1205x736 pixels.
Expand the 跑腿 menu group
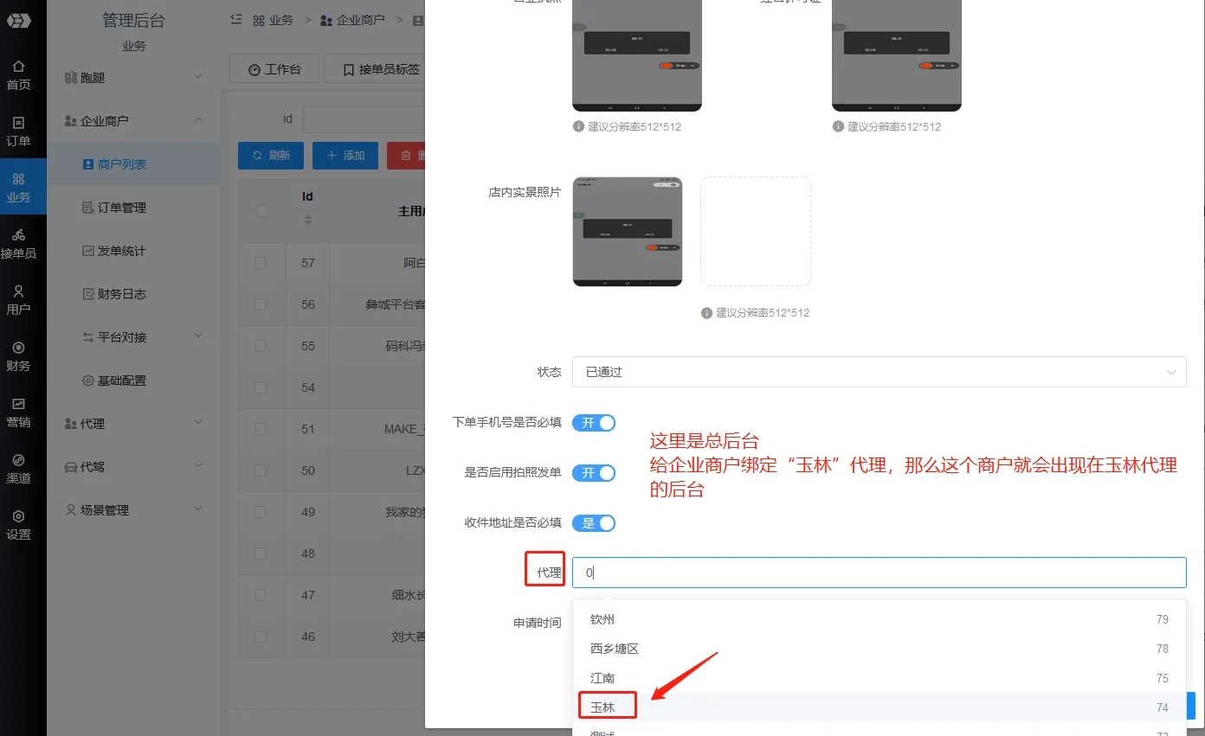[x=134, y=78]
